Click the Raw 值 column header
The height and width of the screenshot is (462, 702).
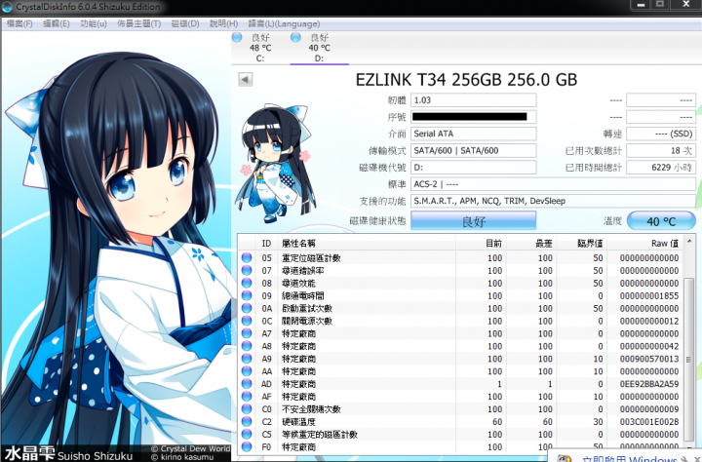pyautogui.click(x=645, y=243)
